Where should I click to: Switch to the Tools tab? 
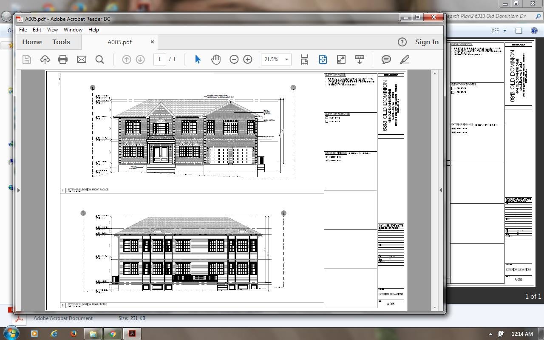pos(61,42)
